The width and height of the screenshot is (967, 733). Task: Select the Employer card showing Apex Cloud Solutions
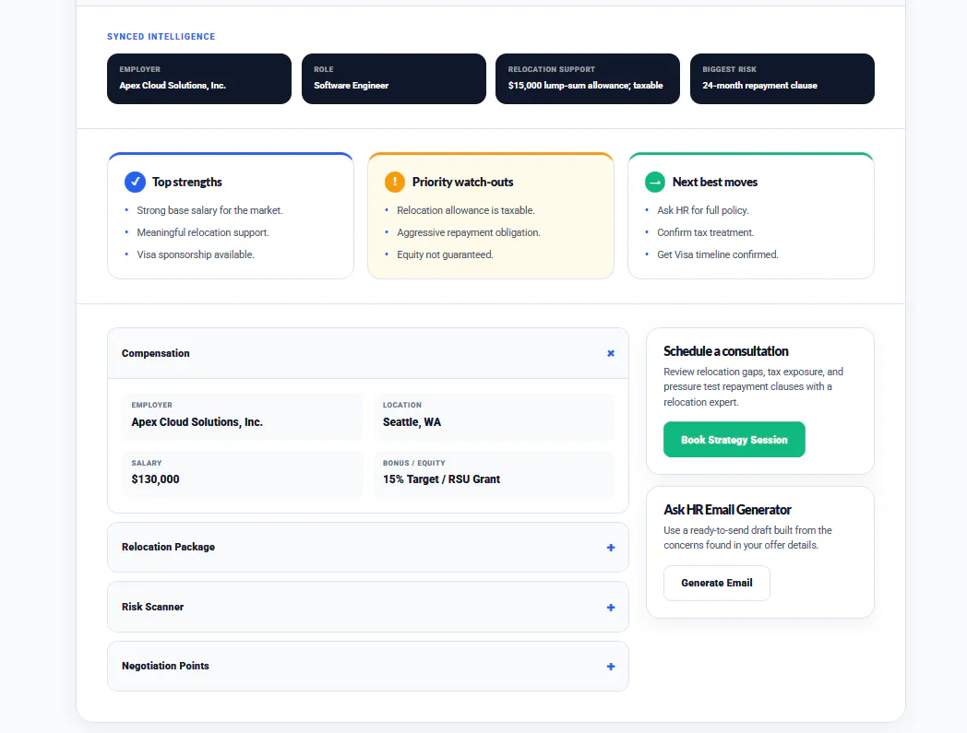pos(199,79)
